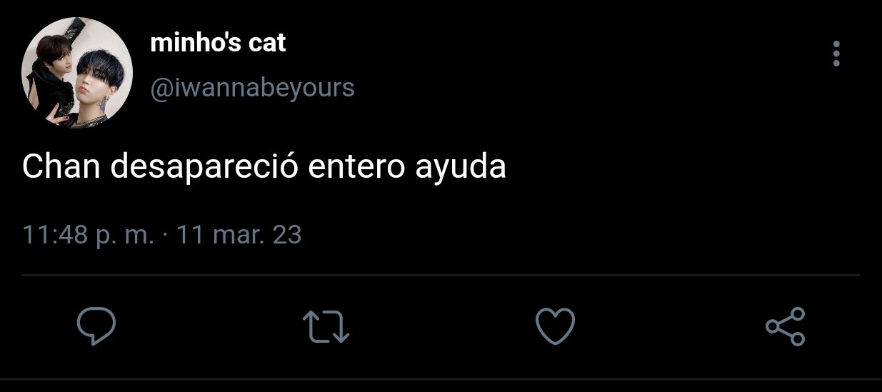Viewport: 882px width, 392px height.
Task: Click the display name minho's cat
Action: click(x=218, y=43)
